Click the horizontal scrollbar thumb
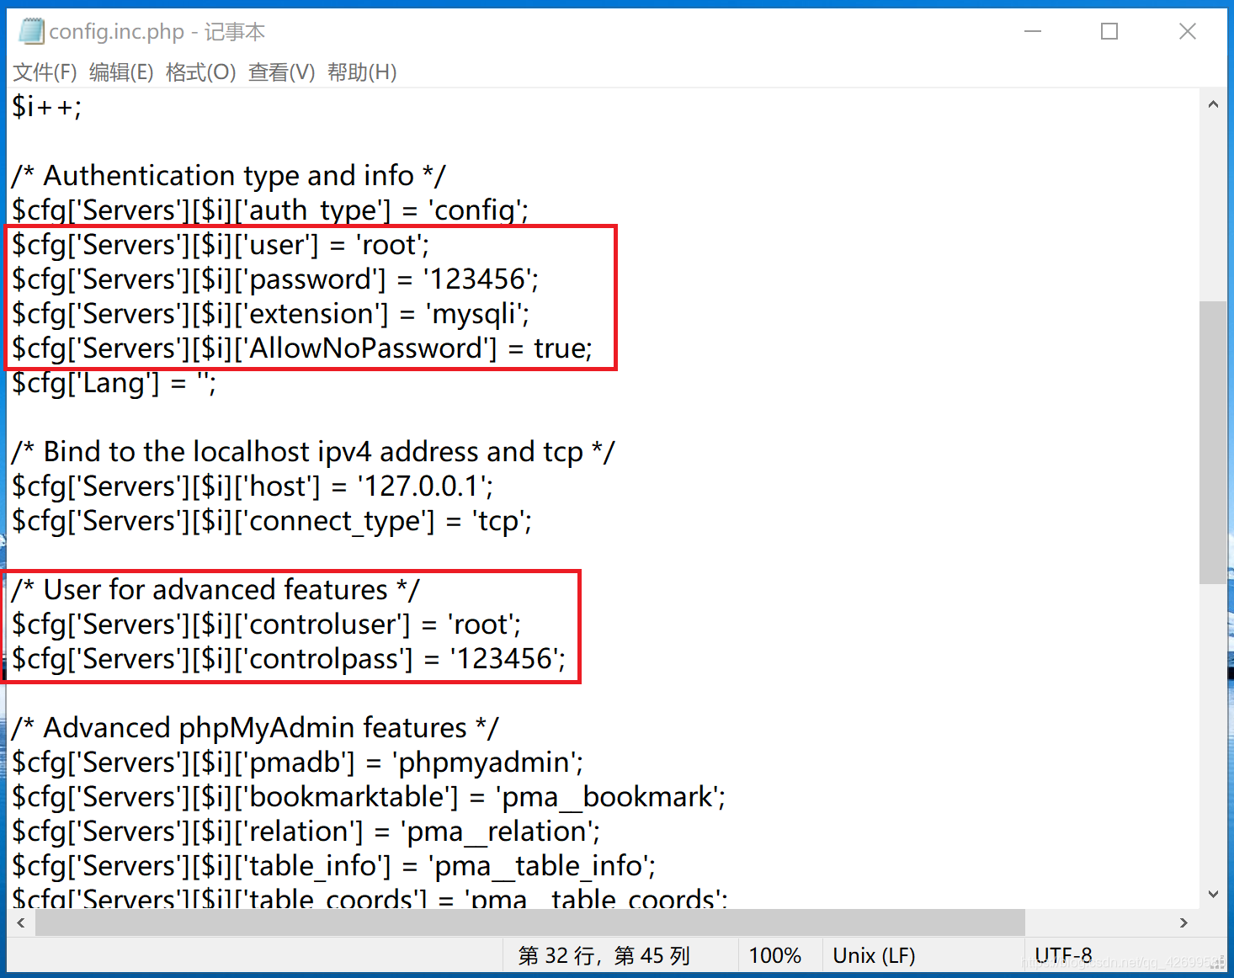 coord(529,922)
